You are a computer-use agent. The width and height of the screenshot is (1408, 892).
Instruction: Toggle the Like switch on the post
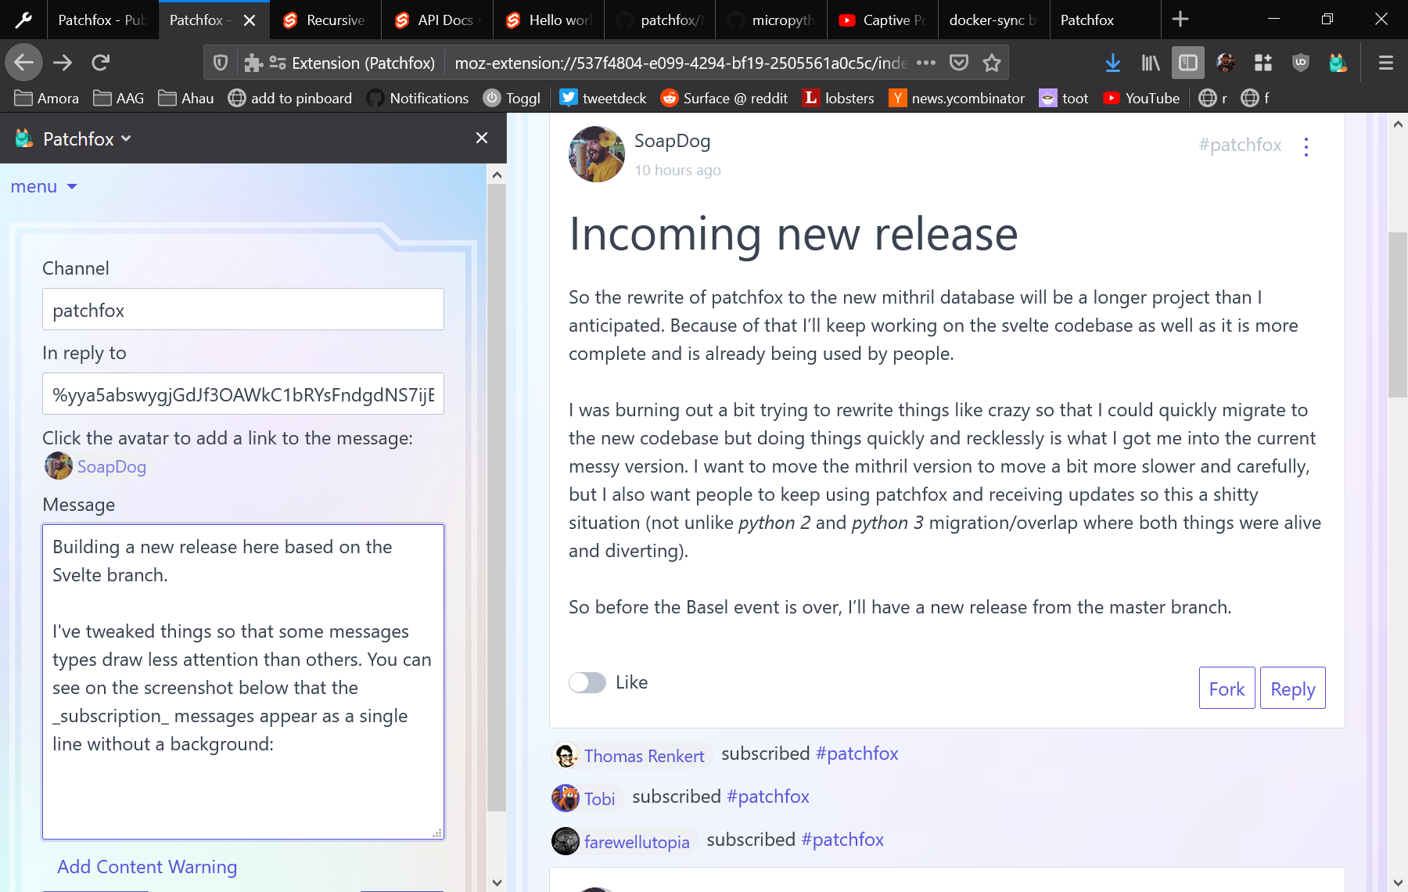coord(587,682)
